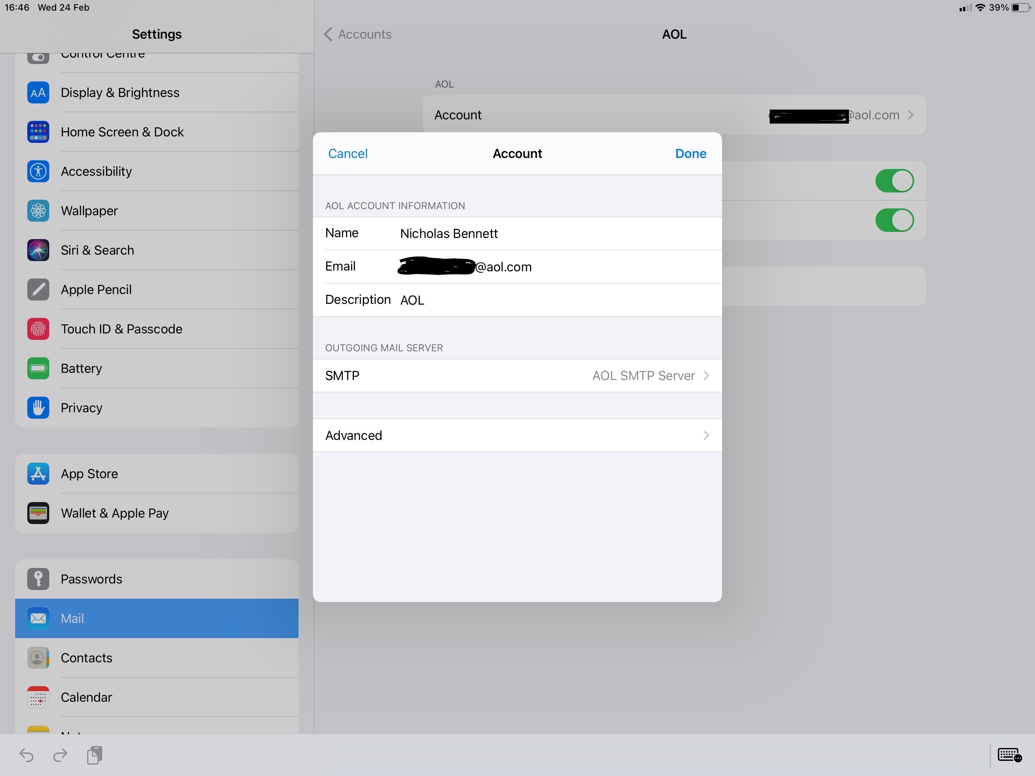This screenshot has height=776, width=1035.
Task: Open the Advanced settings row
Action: click(x=517, y=436)
